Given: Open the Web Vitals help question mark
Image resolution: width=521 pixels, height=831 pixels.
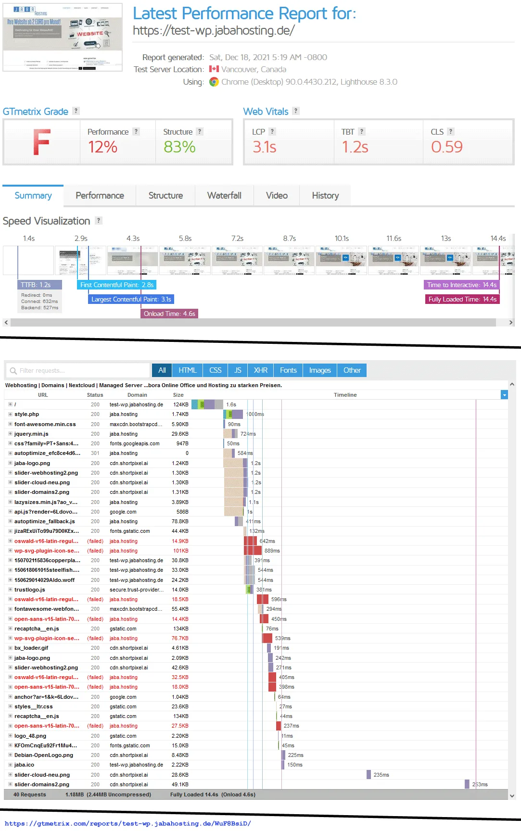Looking at the screenshot, I should 296,111.
